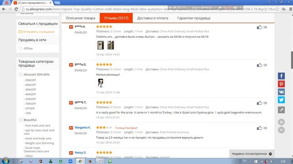Open second photo in P***i H. review

coord(111,45)
